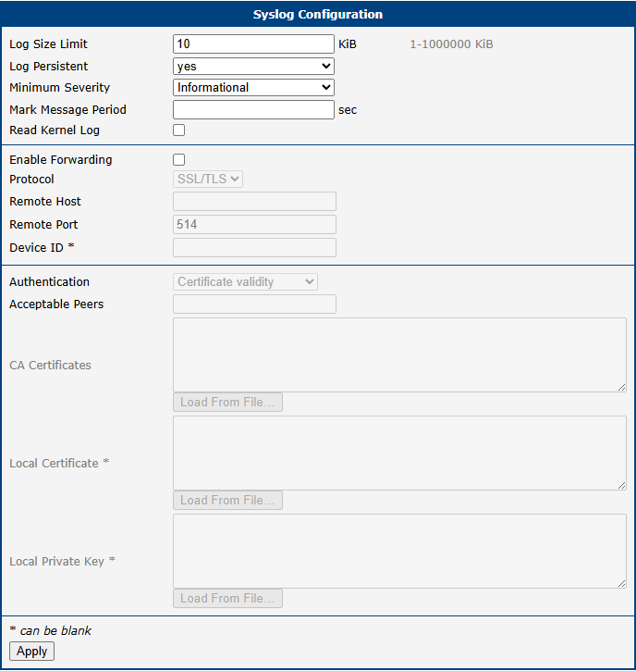Click the Local Private Key text area
Screen dimensions: 636x671
click(399, 551)
